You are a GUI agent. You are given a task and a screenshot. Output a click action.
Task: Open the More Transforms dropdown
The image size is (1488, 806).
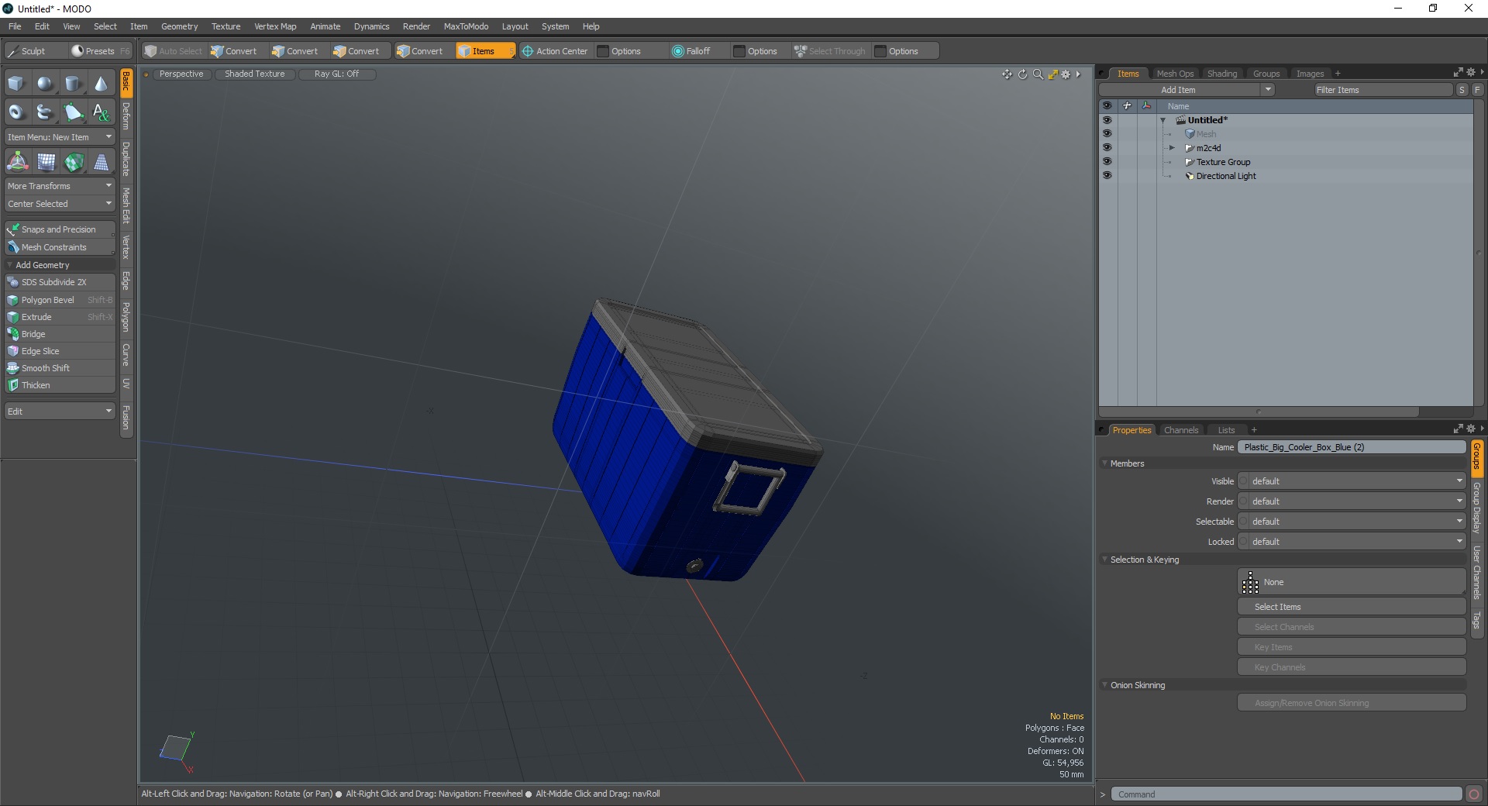coord(60,186)
